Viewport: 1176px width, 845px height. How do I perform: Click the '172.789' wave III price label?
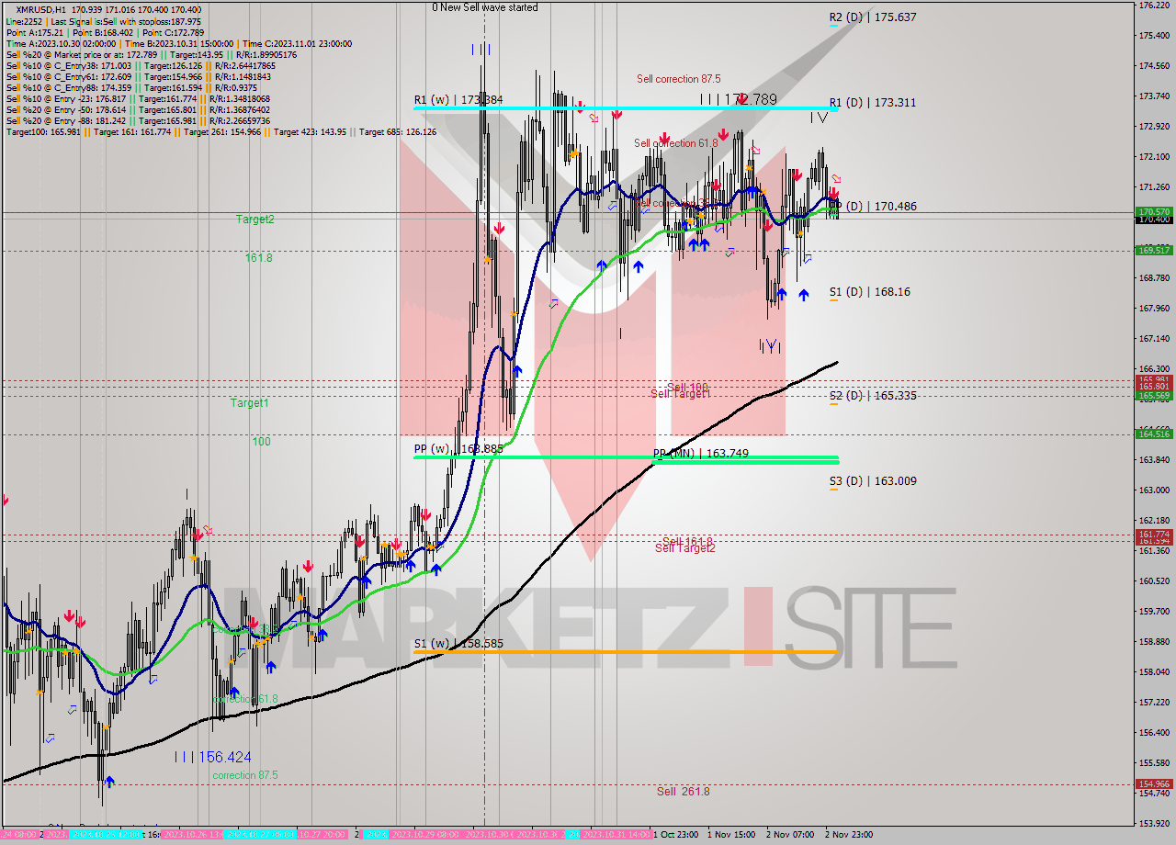(752, 98)
